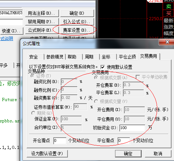The height and width of the screenshot is (161, 174).
Task: Click 设为默认设置(F) button
Action: pyautogui.click(x=47, y=154)
